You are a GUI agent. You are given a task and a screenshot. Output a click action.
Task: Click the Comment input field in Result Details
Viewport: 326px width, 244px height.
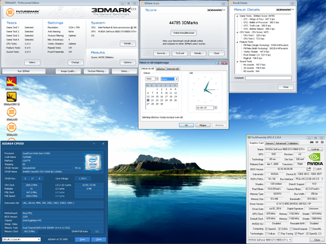point(268,78)
